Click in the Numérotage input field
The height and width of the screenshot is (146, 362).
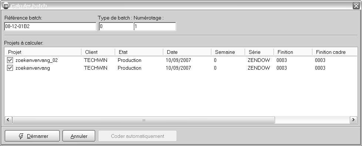point(155,27)
